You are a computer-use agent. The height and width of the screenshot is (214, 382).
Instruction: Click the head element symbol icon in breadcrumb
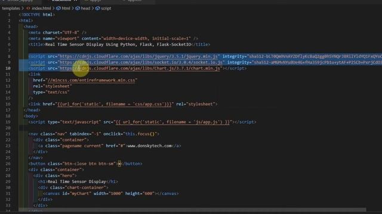[78, 8]
